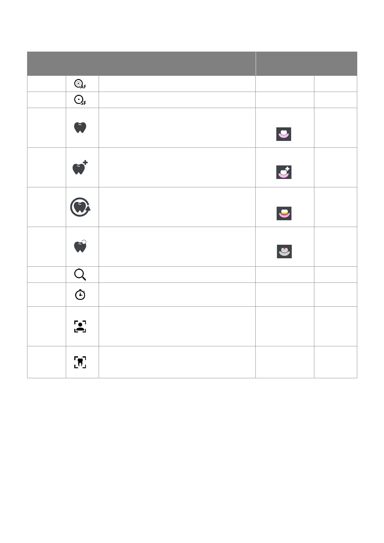Click the white tooth with plus thumbnail
The image size is (384, 543).
284,172
